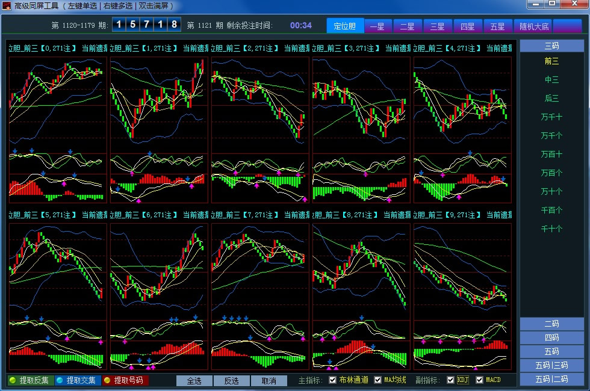Select the chart panel for digit 0
This screenshot has height=391, width=590.
tap(58, 129)
